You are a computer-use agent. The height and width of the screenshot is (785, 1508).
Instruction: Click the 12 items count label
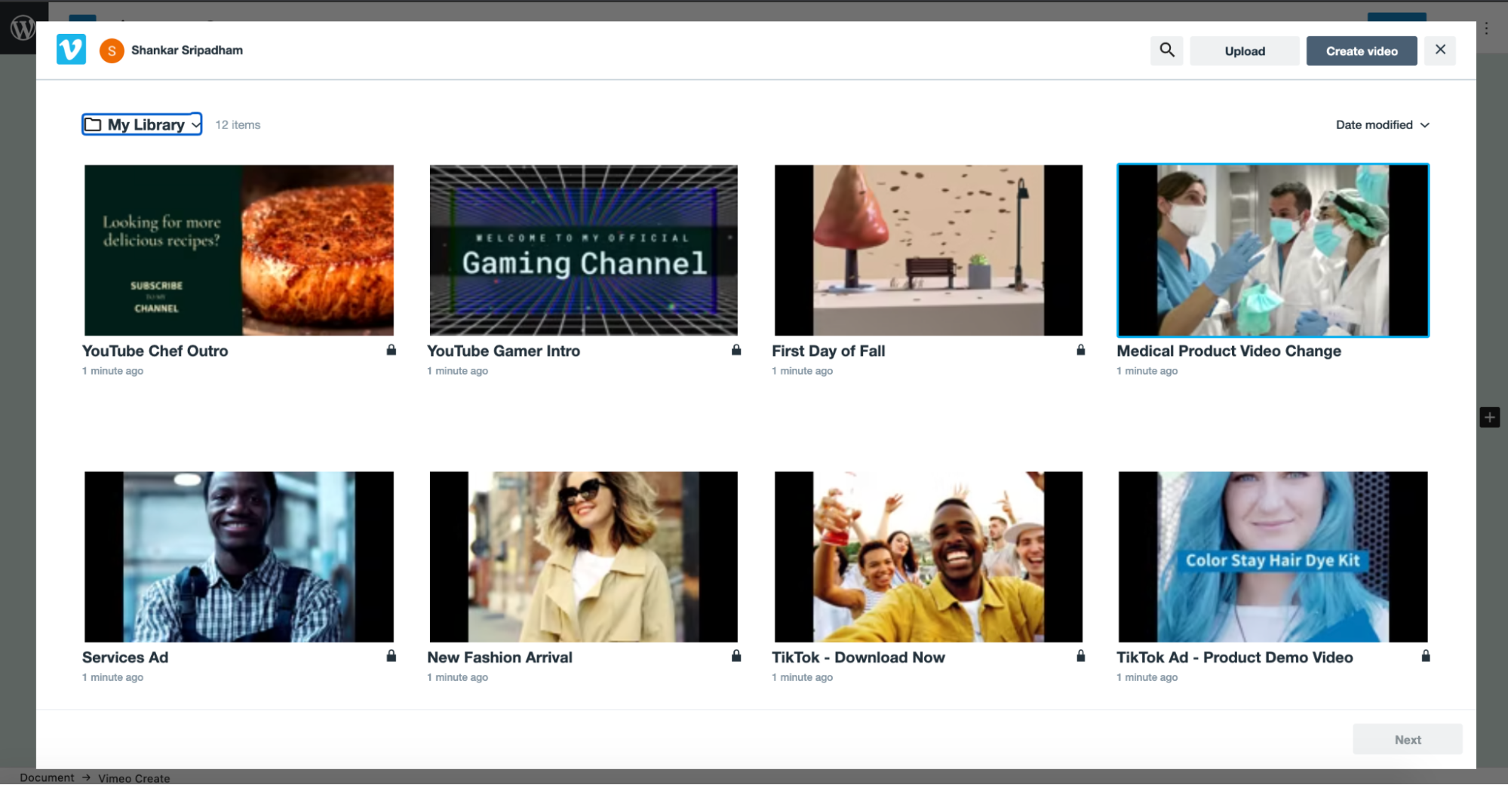(238, 125)
